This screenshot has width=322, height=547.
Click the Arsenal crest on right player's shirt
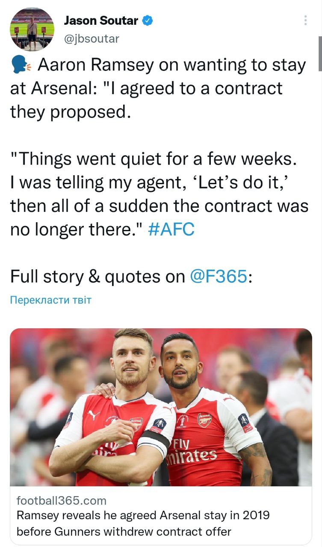(x=204, y=419)
